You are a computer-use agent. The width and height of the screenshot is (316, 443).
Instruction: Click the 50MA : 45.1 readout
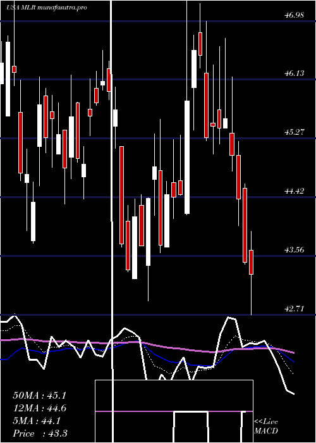click(39, 396)
